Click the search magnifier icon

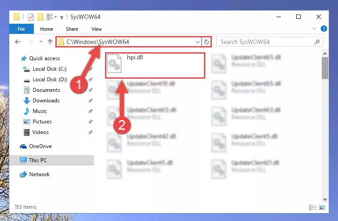point(317,42)
